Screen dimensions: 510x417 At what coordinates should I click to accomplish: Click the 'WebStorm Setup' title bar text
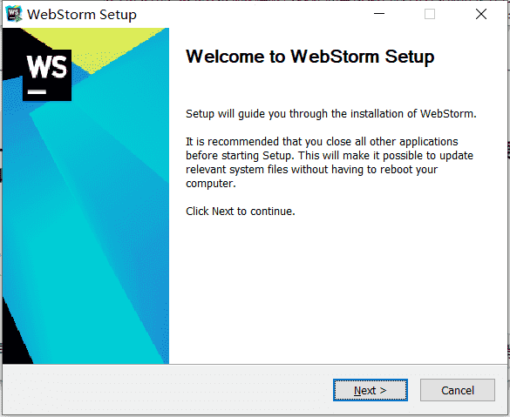82,15
